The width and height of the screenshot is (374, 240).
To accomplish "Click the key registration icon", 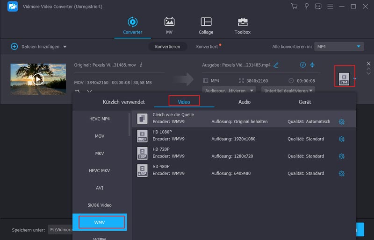I will point(306,7).
